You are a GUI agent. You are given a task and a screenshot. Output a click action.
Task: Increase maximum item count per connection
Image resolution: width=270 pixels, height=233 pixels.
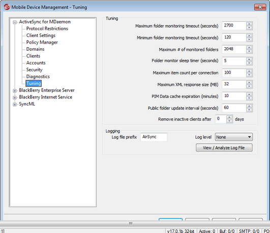(249, 71)
